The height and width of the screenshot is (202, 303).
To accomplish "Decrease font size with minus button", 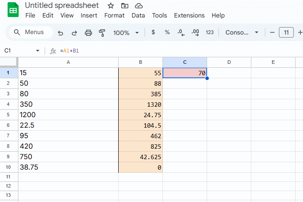I will pos(272,32).
